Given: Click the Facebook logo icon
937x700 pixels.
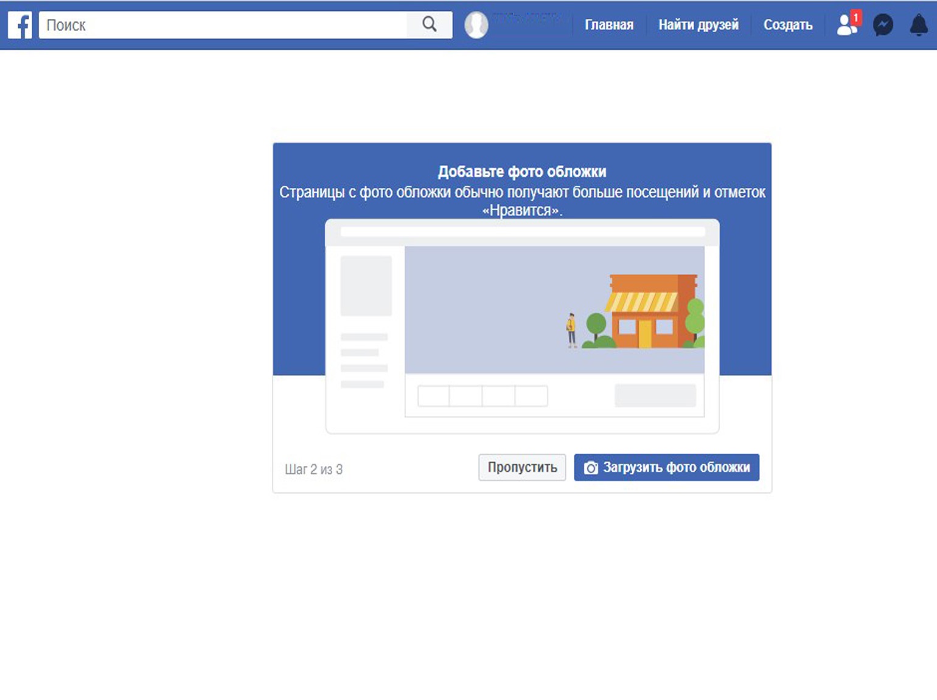Looking at the screenshot, I should (x=20, y=25).
